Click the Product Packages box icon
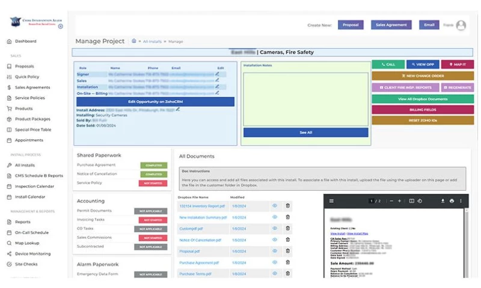The width and height of the screenshot is (481, 288). click(x=9, y=119)
